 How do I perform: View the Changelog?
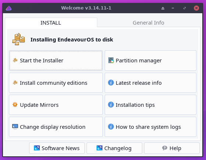114,148
